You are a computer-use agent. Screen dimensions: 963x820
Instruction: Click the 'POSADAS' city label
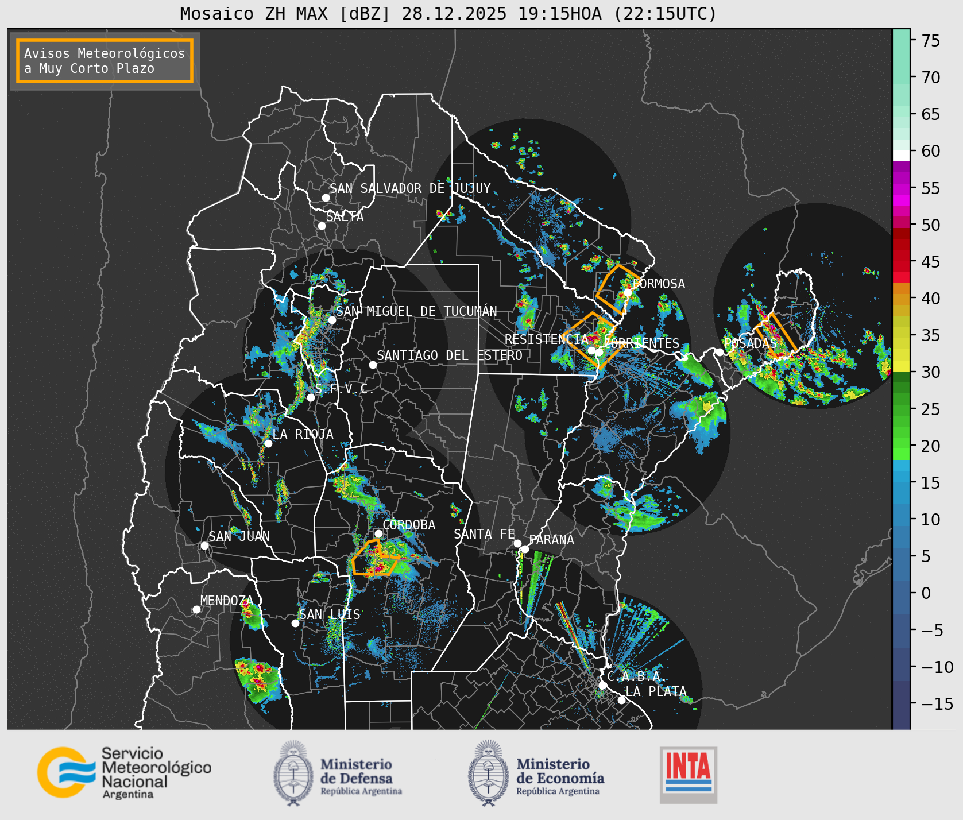(x=751, y=343)
